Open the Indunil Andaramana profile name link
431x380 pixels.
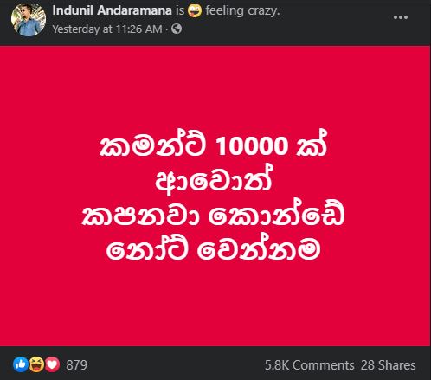point(112,10)
